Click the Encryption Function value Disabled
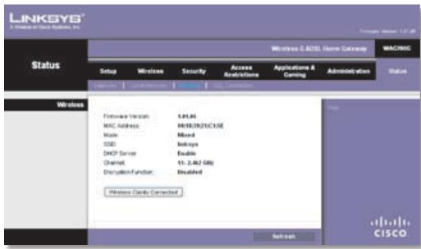The height and width of the screenshot is (249, 421). tap(190, 172)
